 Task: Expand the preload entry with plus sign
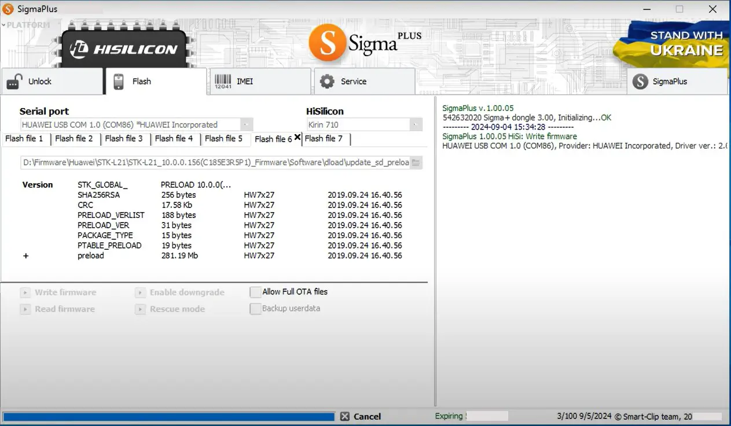tap(25, 255)
